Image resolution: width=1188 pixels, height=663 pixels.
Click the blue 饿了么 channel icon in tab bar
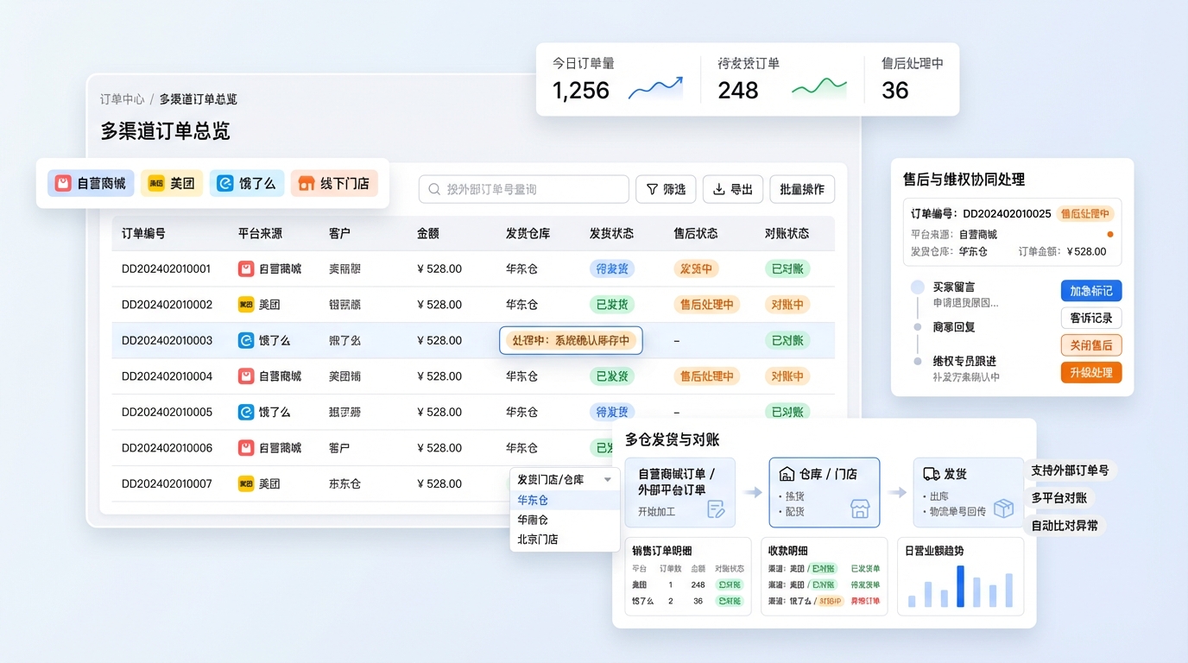[225, 183]
